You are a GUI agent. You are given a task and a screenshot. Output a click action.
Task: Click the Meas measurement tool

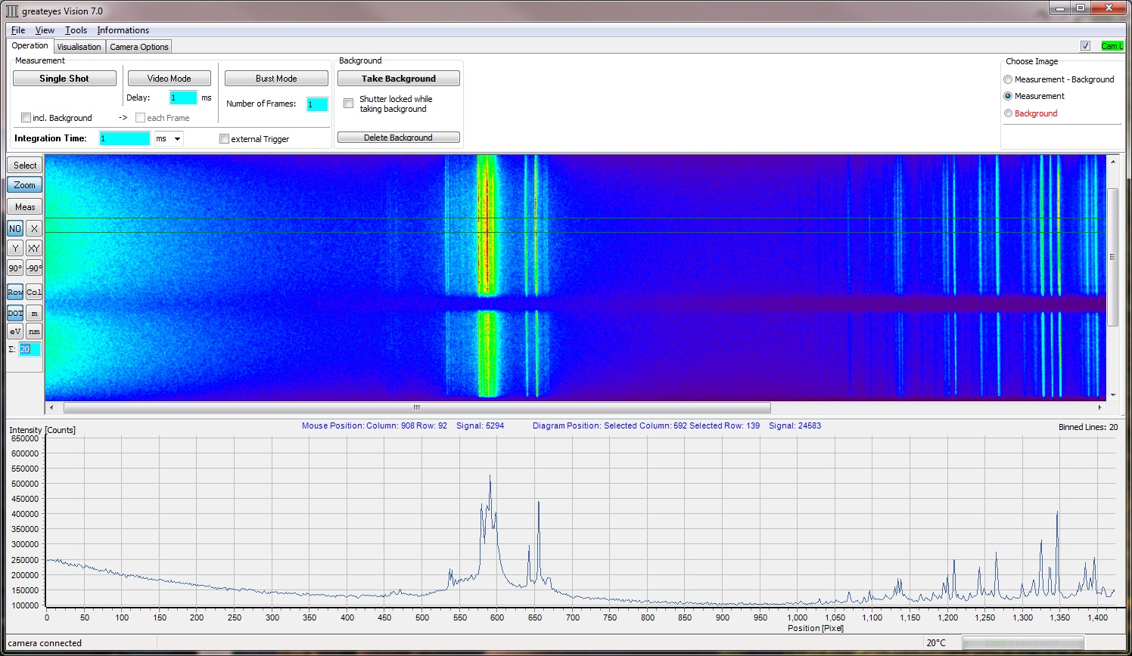tap(24, 207)
